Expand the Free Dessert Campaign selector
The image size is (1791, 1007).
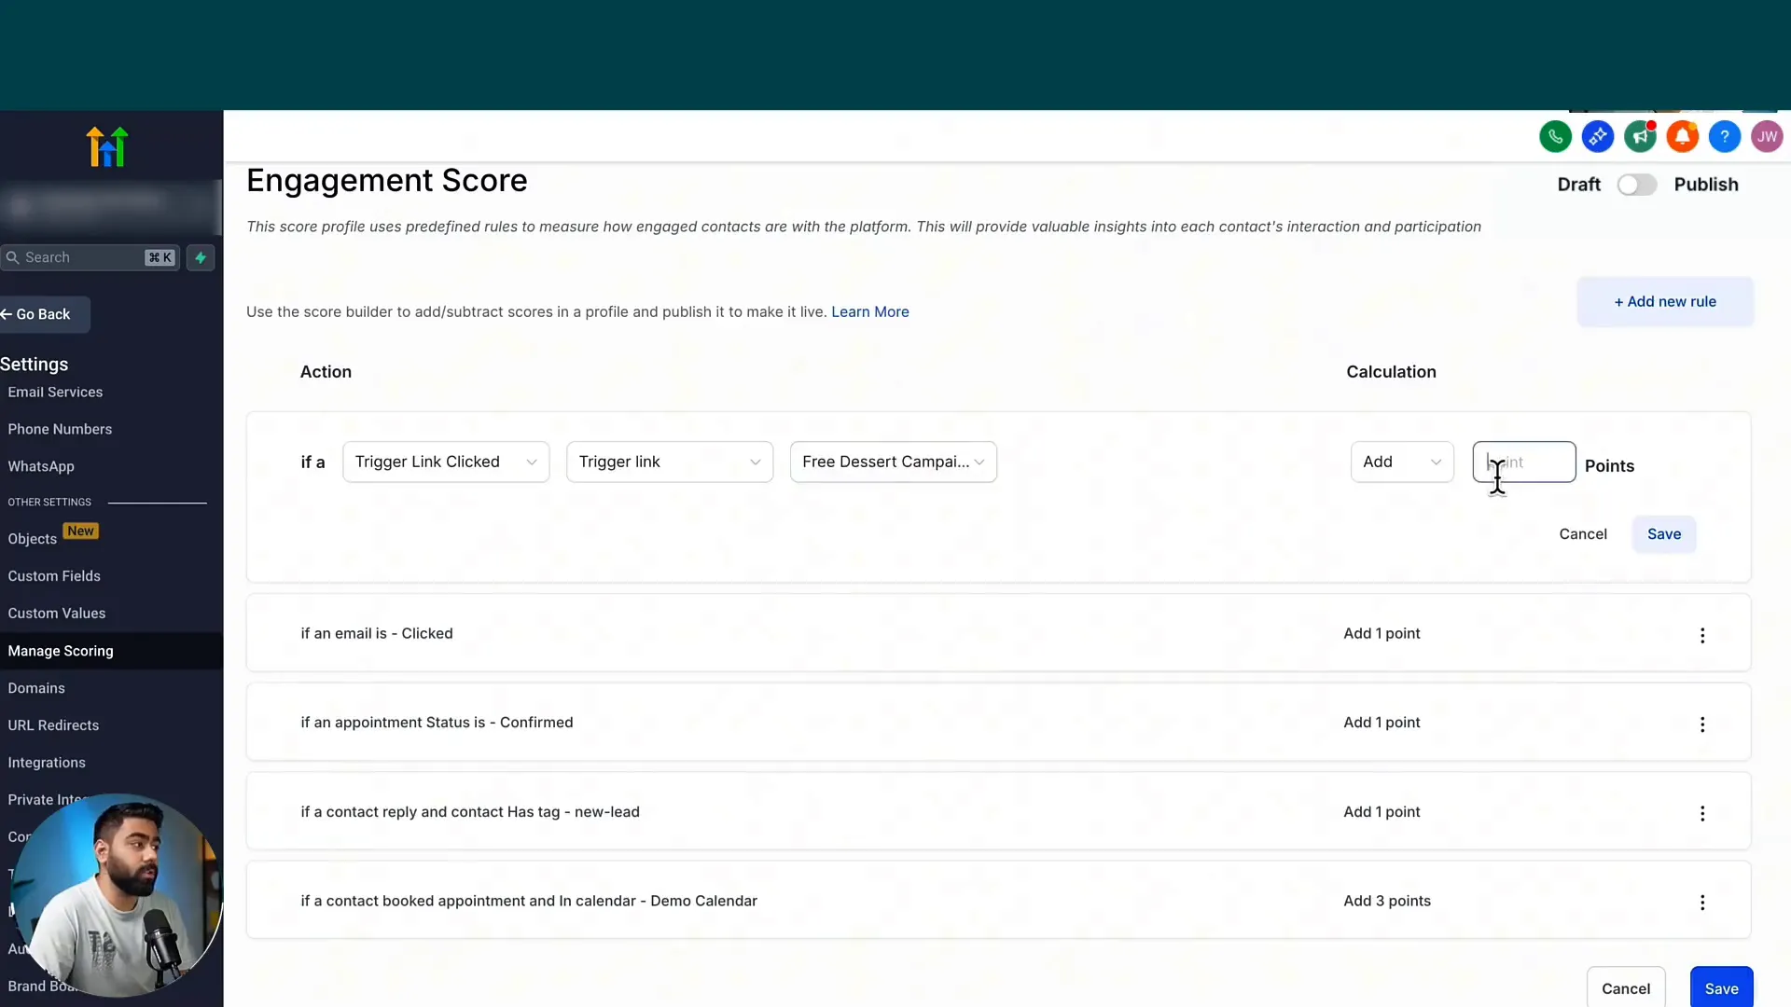pos(893,461)
